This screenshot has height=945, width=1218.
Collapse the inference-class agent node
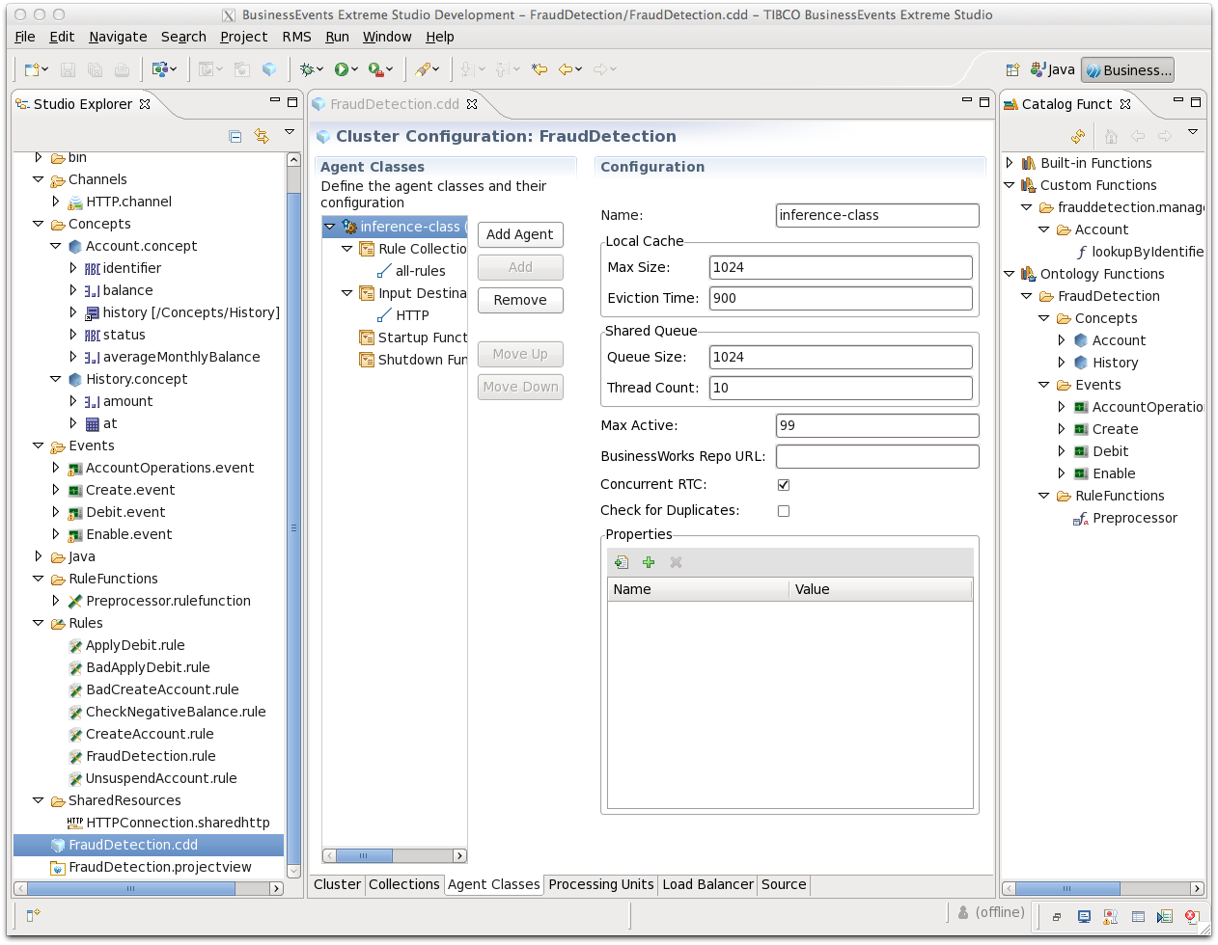(x=330, y=227)
